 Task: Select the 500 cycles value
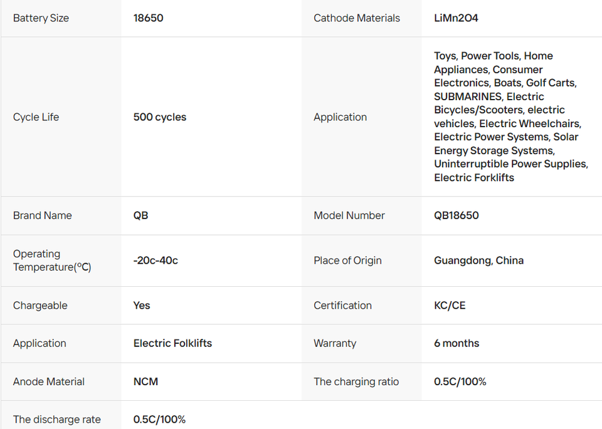point(160,117)
